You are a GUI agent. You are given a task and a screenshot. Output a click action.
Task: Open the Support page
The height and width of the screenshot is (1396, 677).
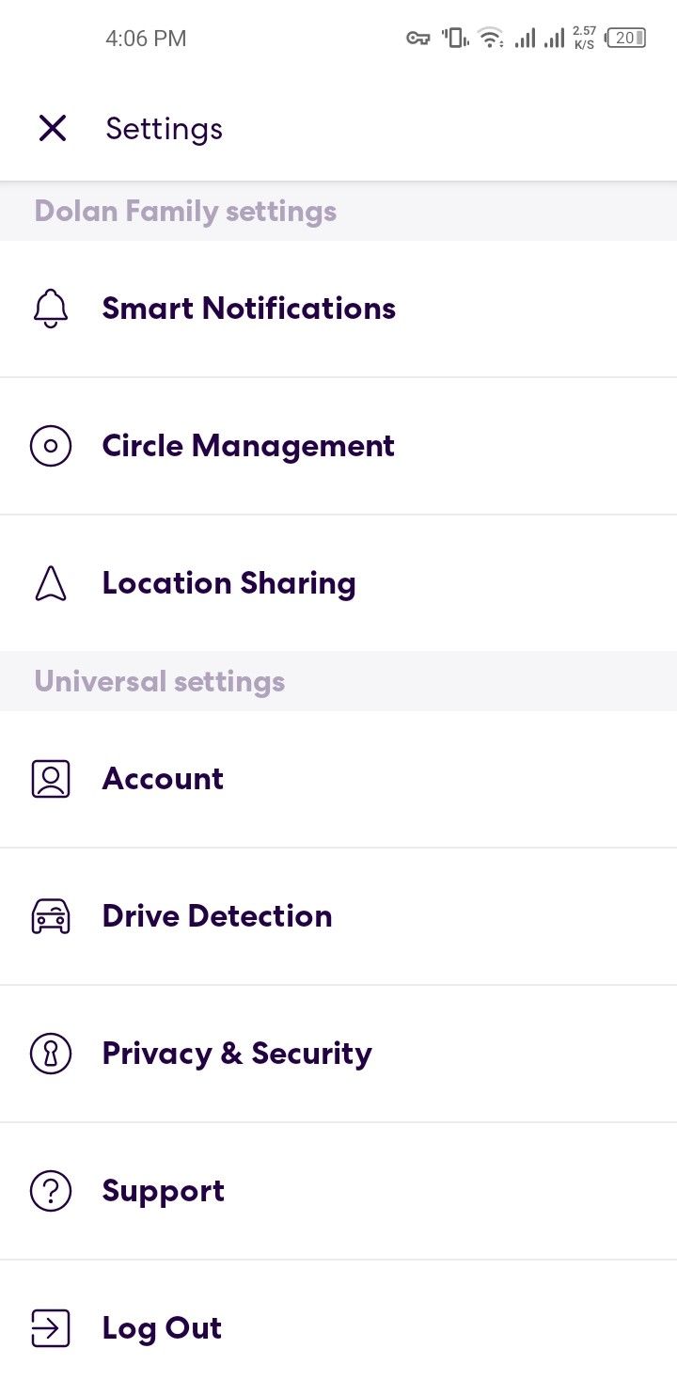164,1191
